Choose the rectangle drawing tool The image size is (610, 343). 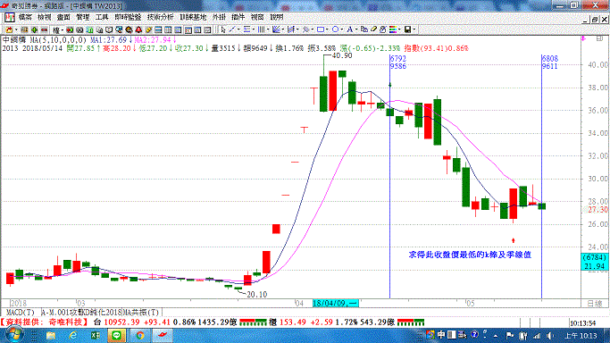pos(321,29)
